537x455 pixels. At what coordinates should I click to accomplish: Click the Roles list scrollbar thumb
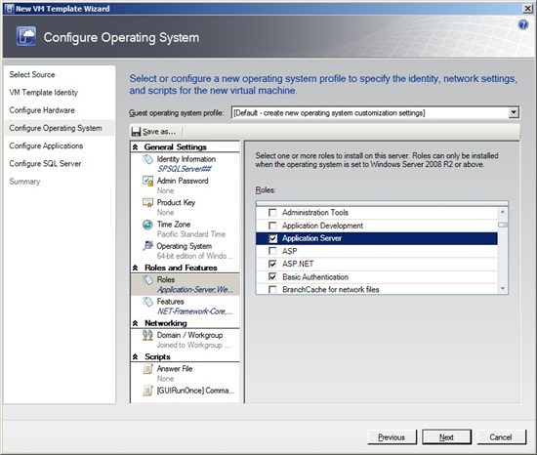click(x=503, y=225)
